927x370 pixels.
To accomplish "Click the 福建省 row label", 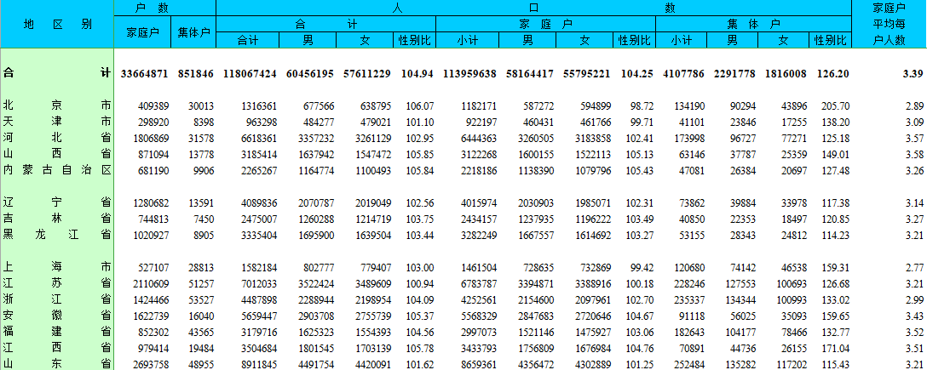I will (57, 332).
